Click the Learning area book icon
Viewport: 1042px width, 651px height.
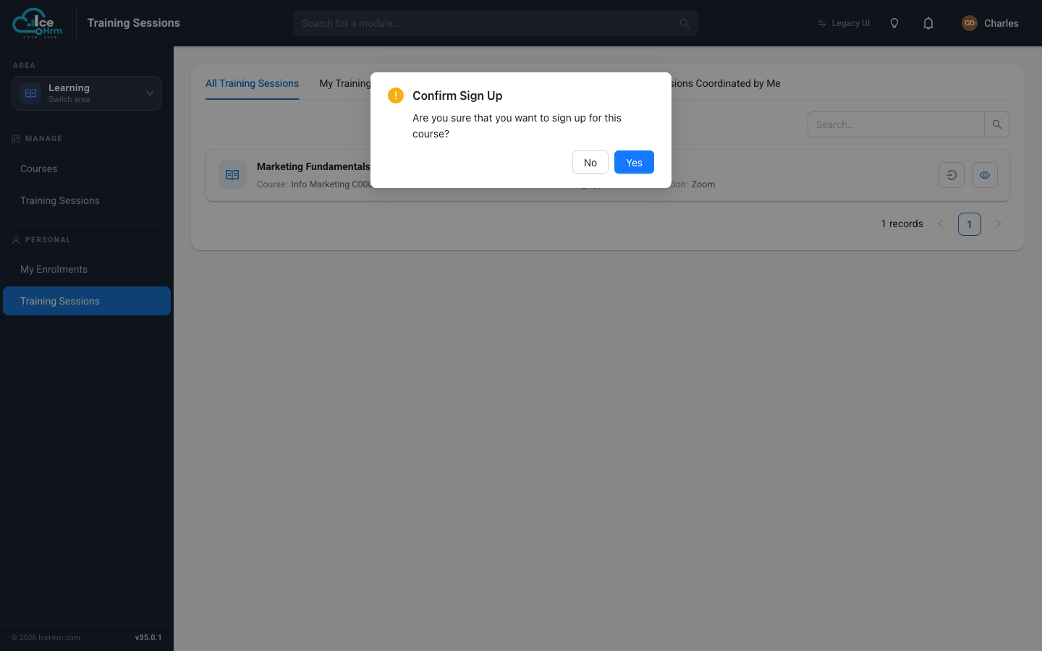coord(30,93)
